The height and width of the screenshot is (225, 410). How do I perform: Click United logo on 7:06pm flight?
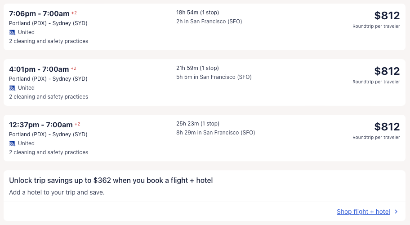pyautogui.click(x=12, y=32)
